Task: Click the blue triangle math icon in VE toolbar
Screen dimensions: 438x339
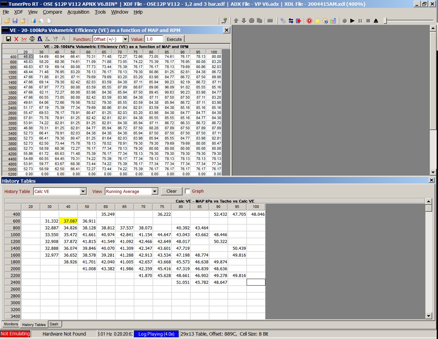Action: 40,39
